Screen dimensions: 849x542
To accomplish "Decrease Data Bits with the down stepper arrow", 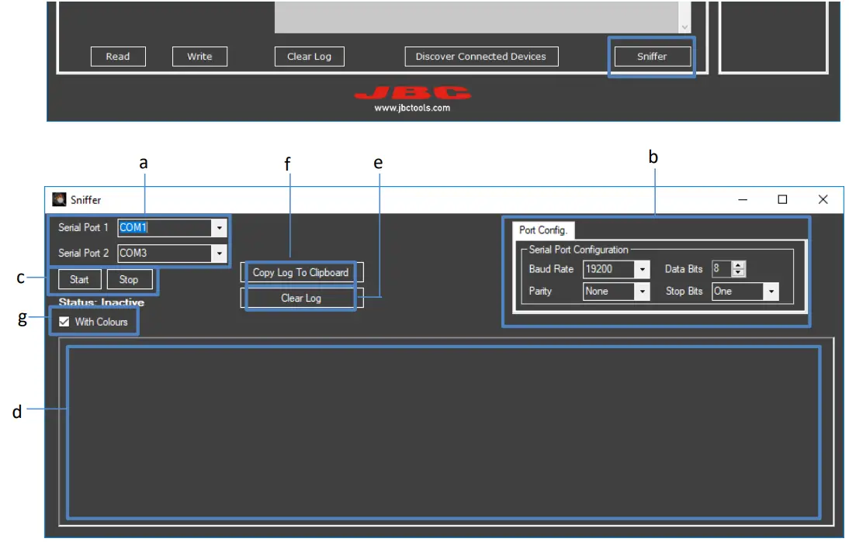I will point(737,272).
